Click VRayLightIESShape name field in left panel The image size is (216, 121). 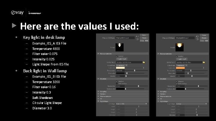(125, 38)
